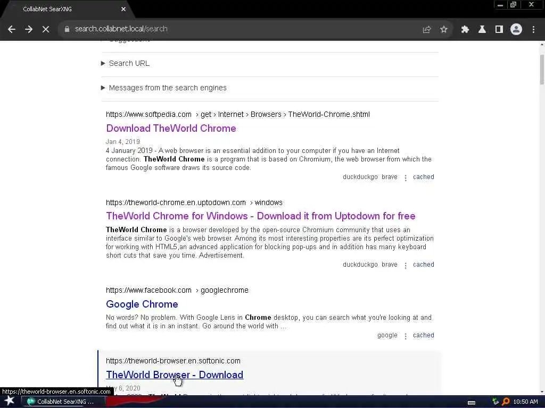Click the Jan 4, 2019 date text
This screenshot has width=545, height=408.
[123, 141]
